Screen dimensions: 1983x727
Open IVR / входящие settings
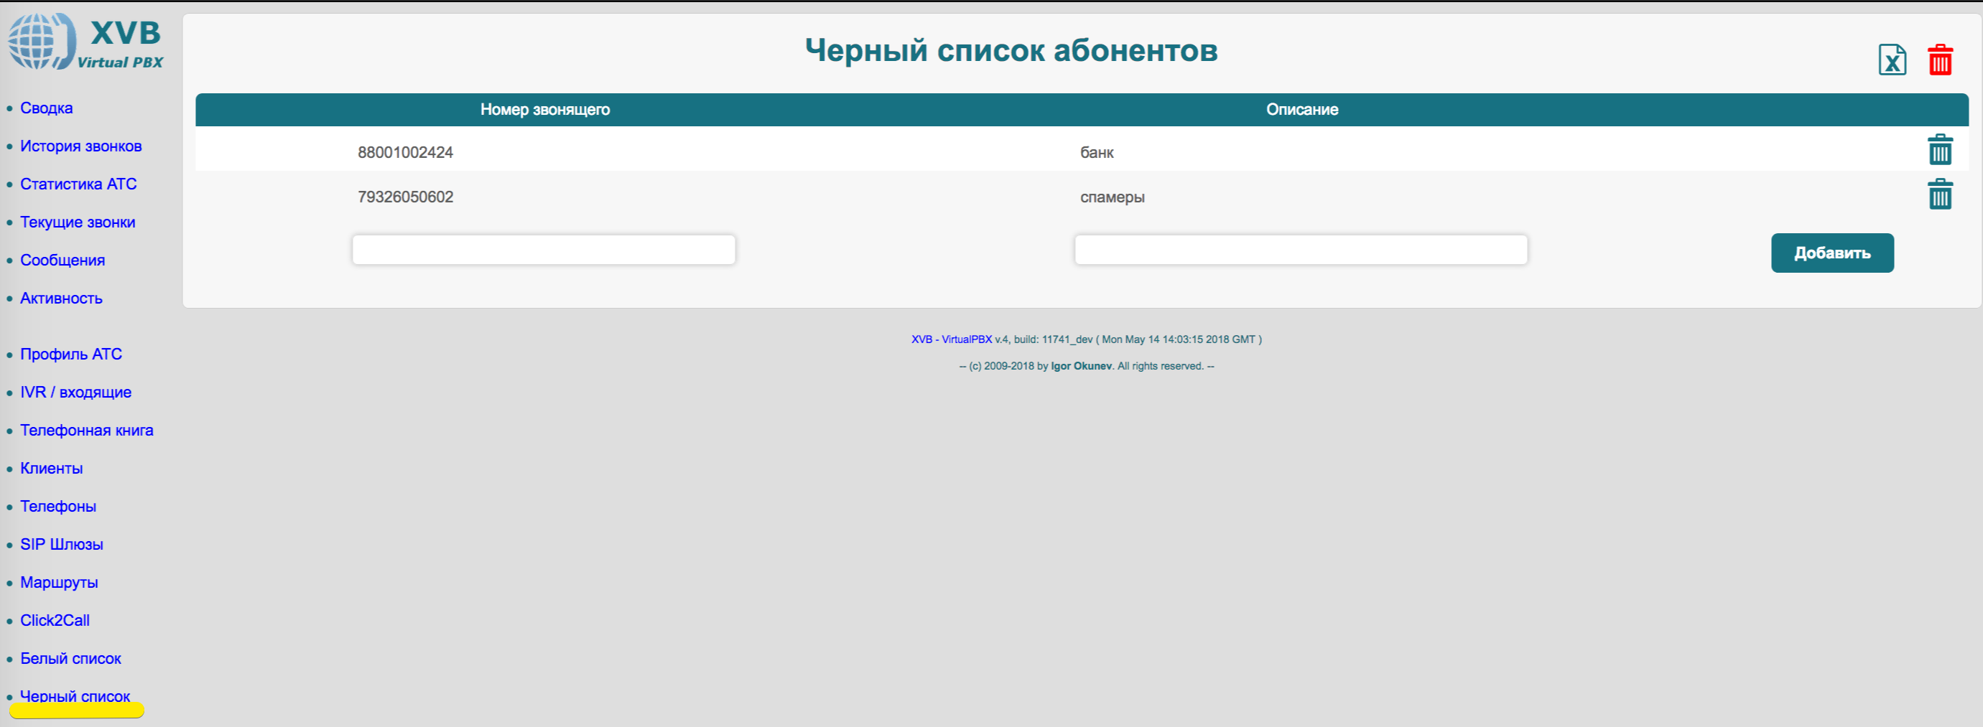coord(75,393)
